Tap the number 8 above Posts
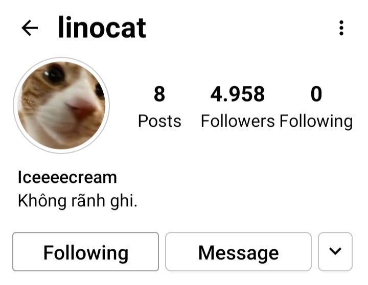Viewport: 368px width, 285px height. click(159, 94)
